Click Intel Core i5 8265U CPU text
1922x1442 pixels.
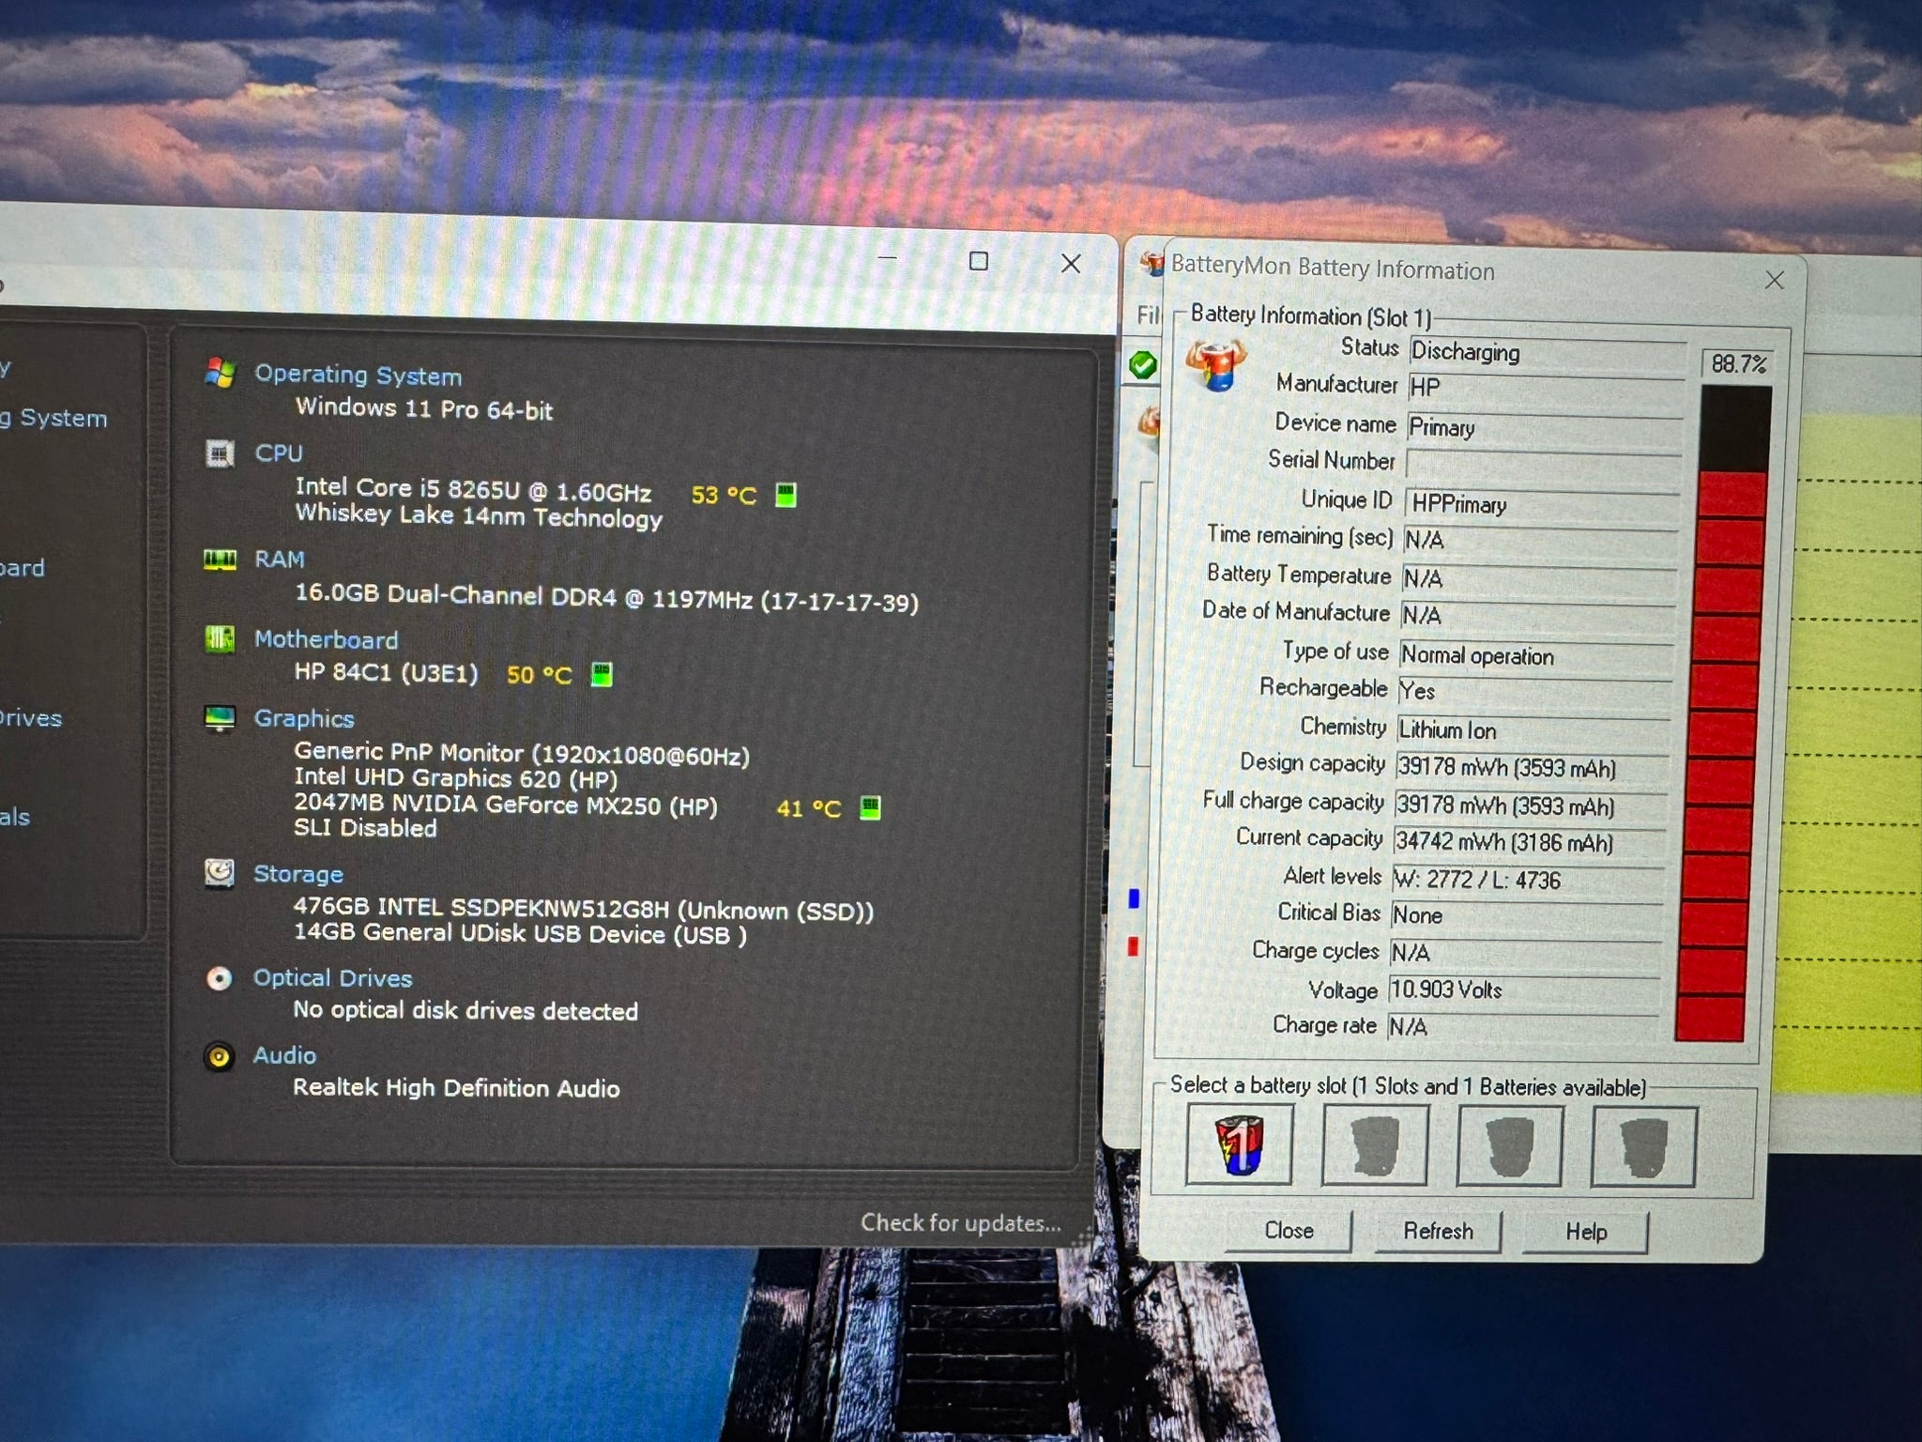point(473,490)
